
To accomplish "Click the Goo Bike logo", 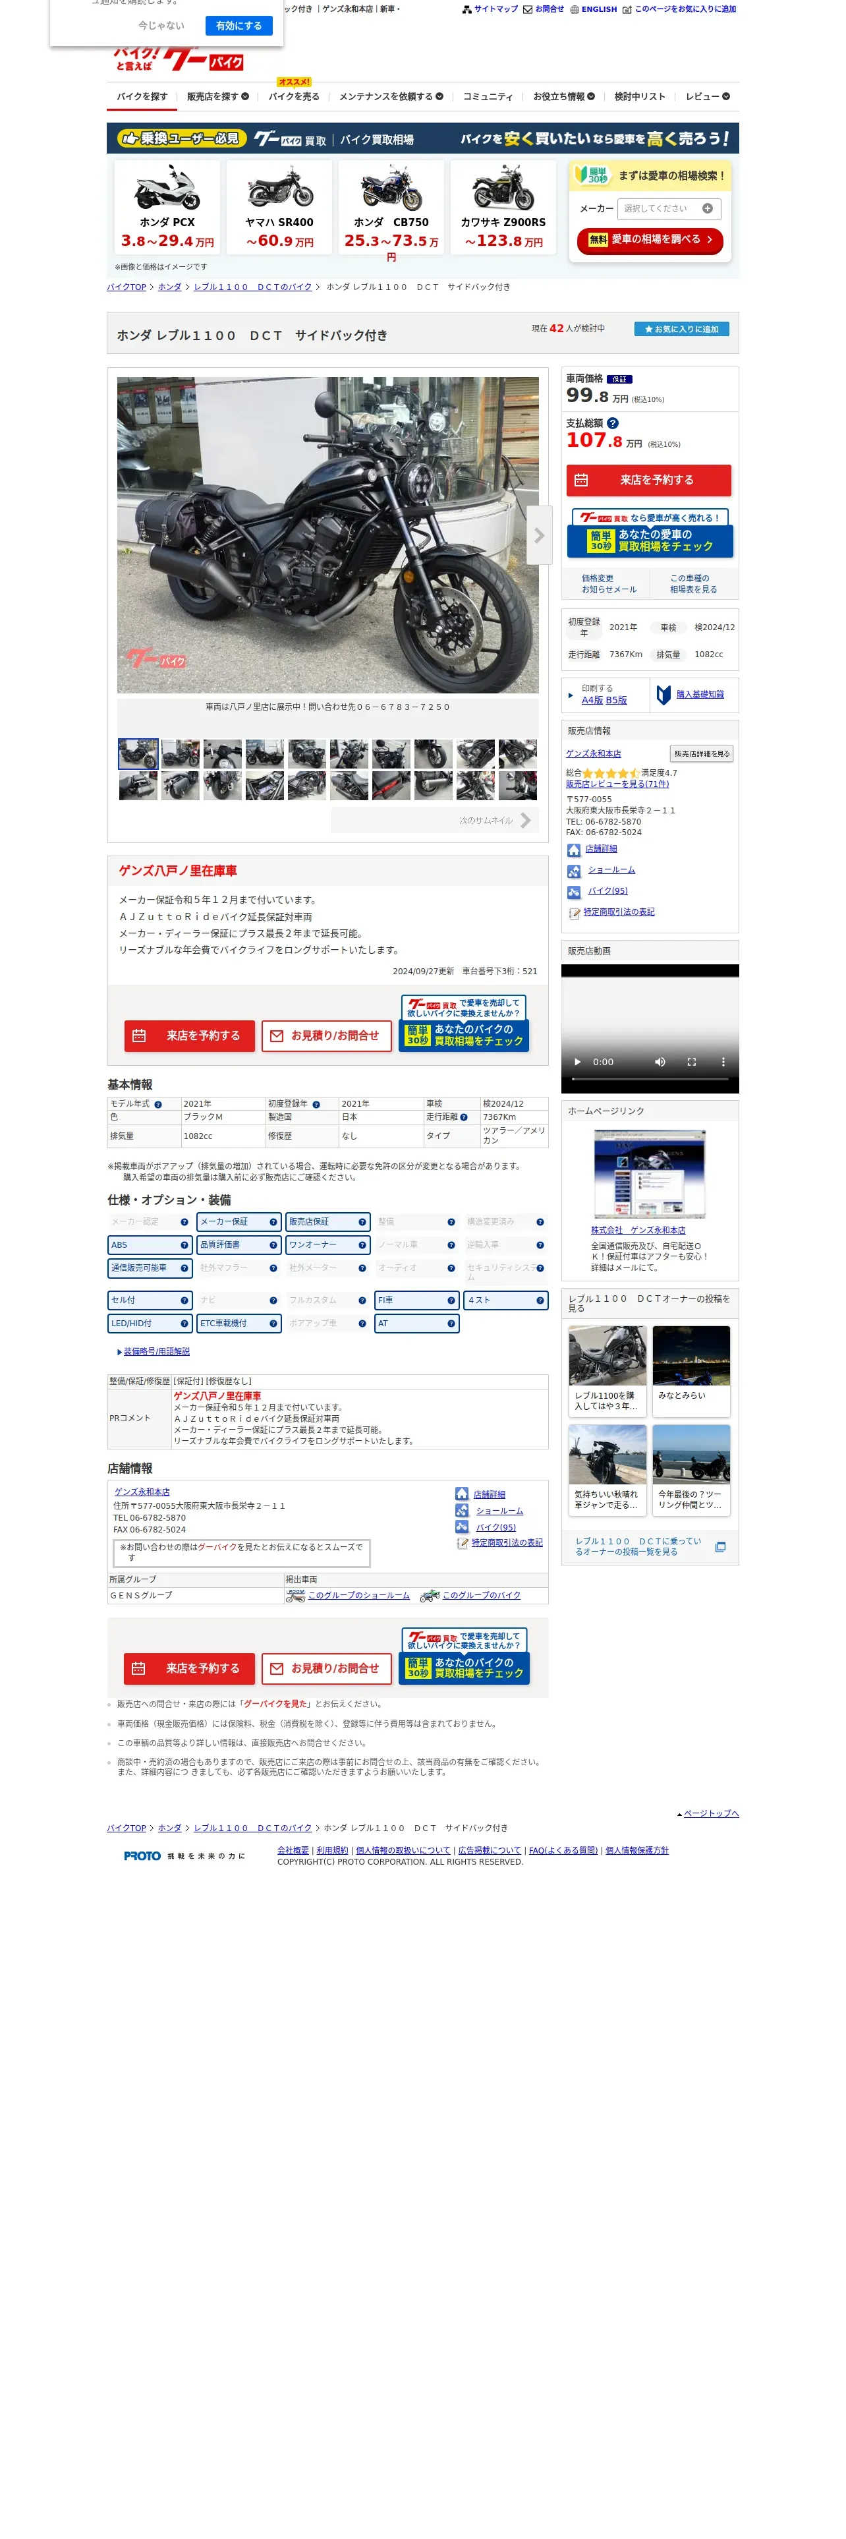I will [179, 59].
